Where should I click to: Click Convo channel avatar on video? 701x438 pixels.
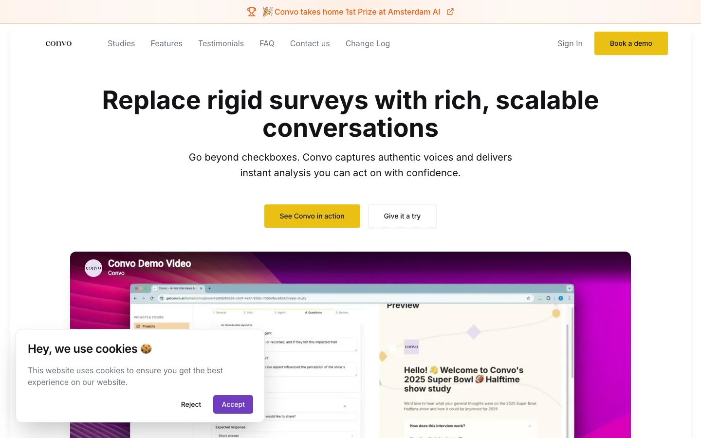click(93, 268)
